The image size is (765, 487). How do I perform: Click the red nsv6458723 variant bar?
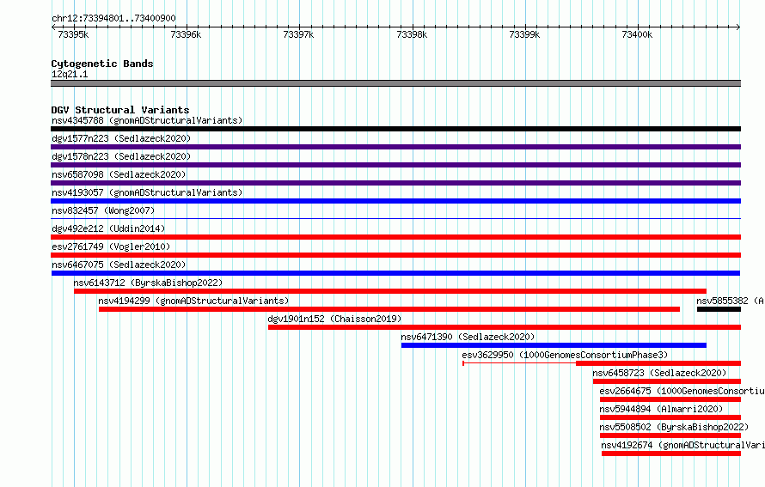click(x=667, y=381)
